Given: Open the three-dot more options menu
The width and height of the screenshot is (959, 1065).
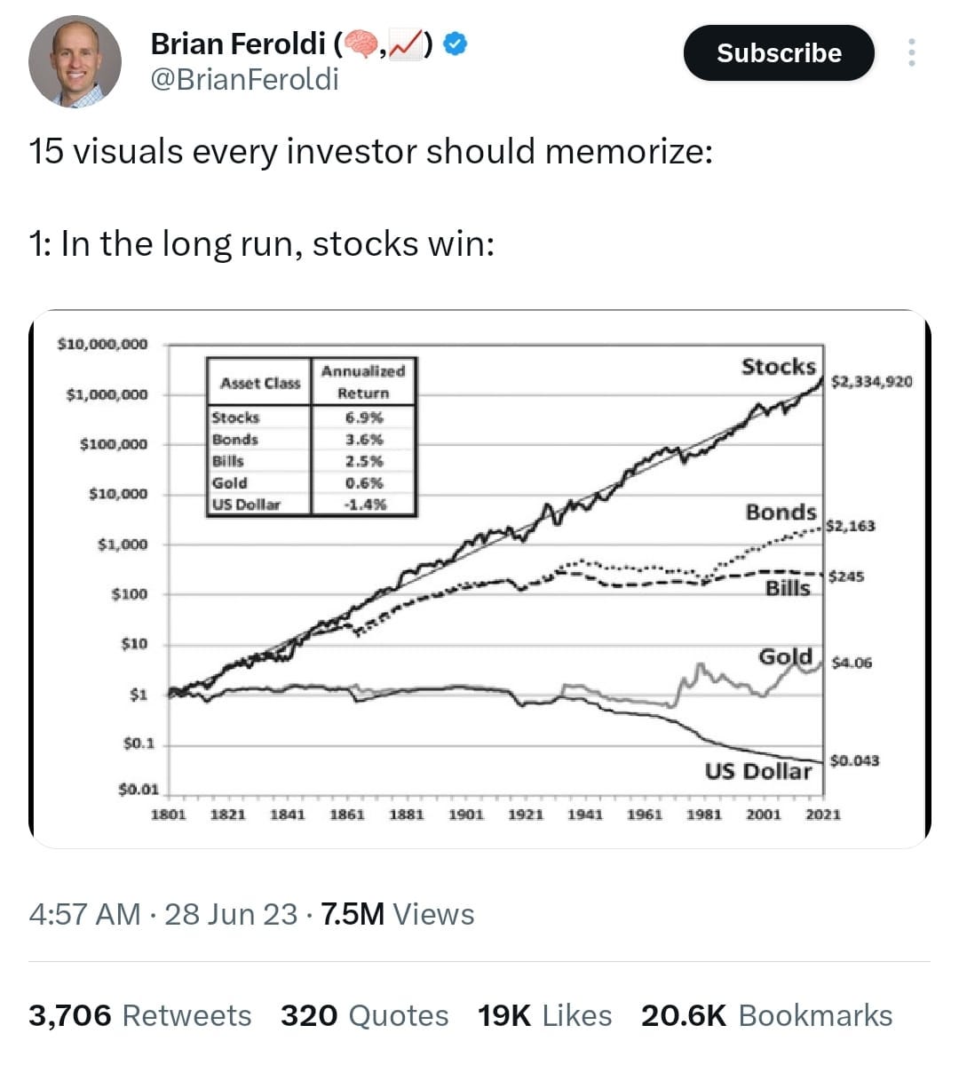Looking at the screenshot, I should click(x=911, y=52).
